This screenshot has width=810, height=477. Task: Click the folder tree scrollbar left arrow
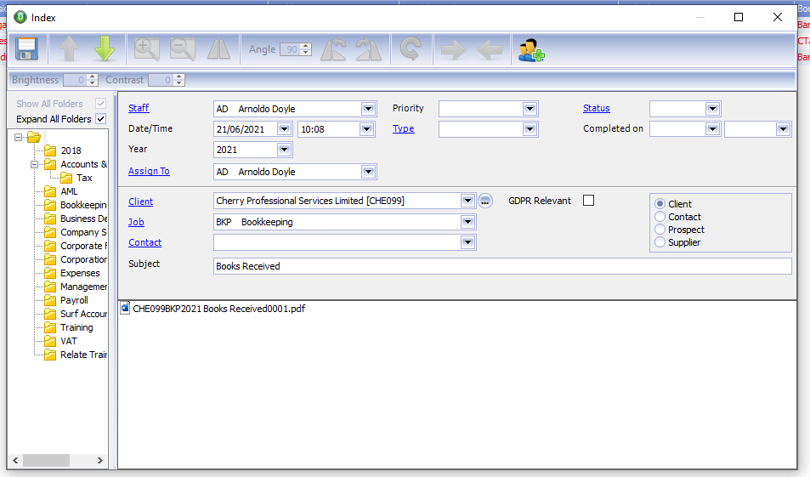pyautogui.click(x=15, y=460)
